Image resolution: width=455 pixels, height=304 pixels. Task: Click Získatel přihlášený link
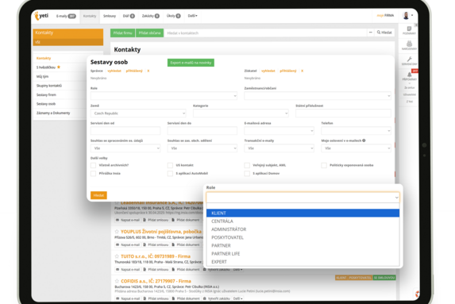click(x=288, y=71)
